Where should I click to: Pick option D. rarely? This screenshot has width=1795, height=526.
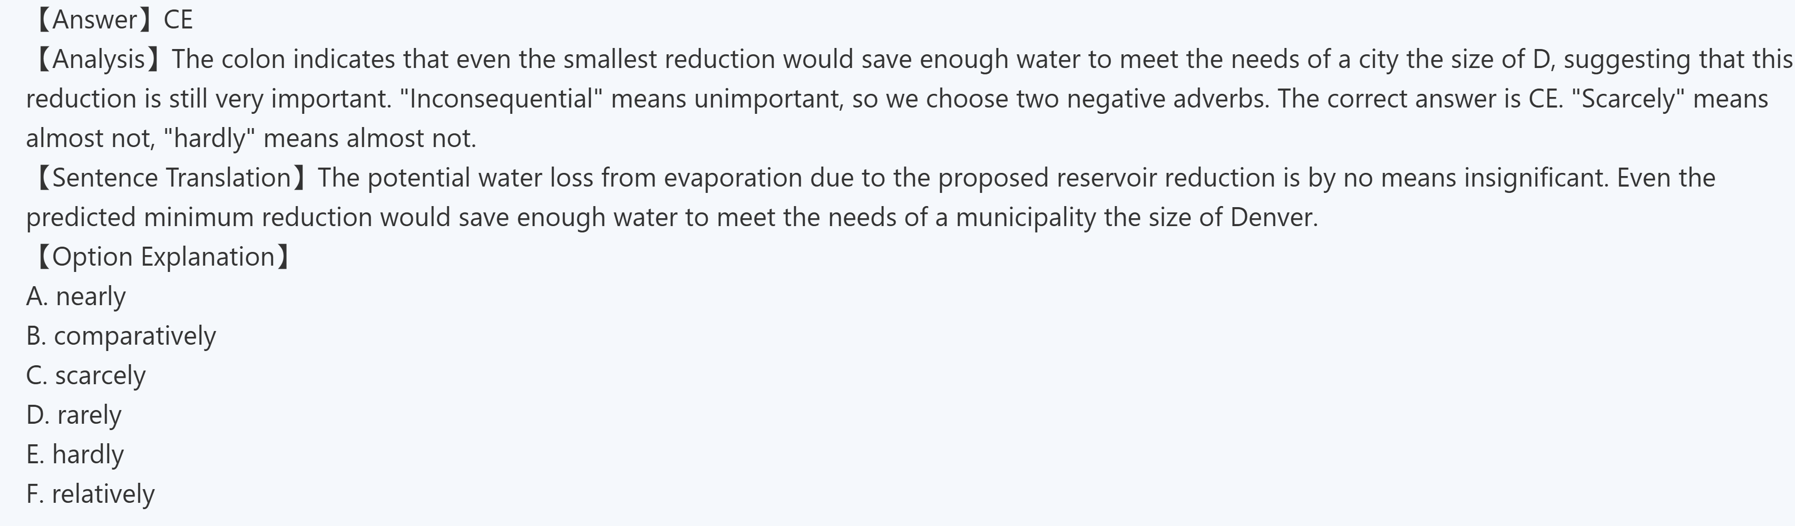[74, 415]
